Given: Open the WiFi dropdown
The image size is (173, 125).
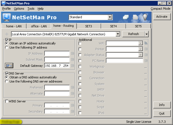Looking at the screenshot, I should tap(140, 43).
